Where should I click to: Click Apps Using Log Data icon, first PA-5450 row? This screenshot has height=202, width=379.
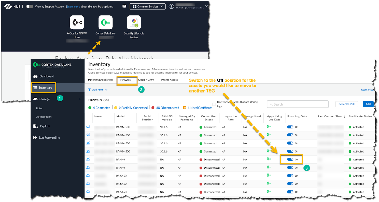[269, 176]
